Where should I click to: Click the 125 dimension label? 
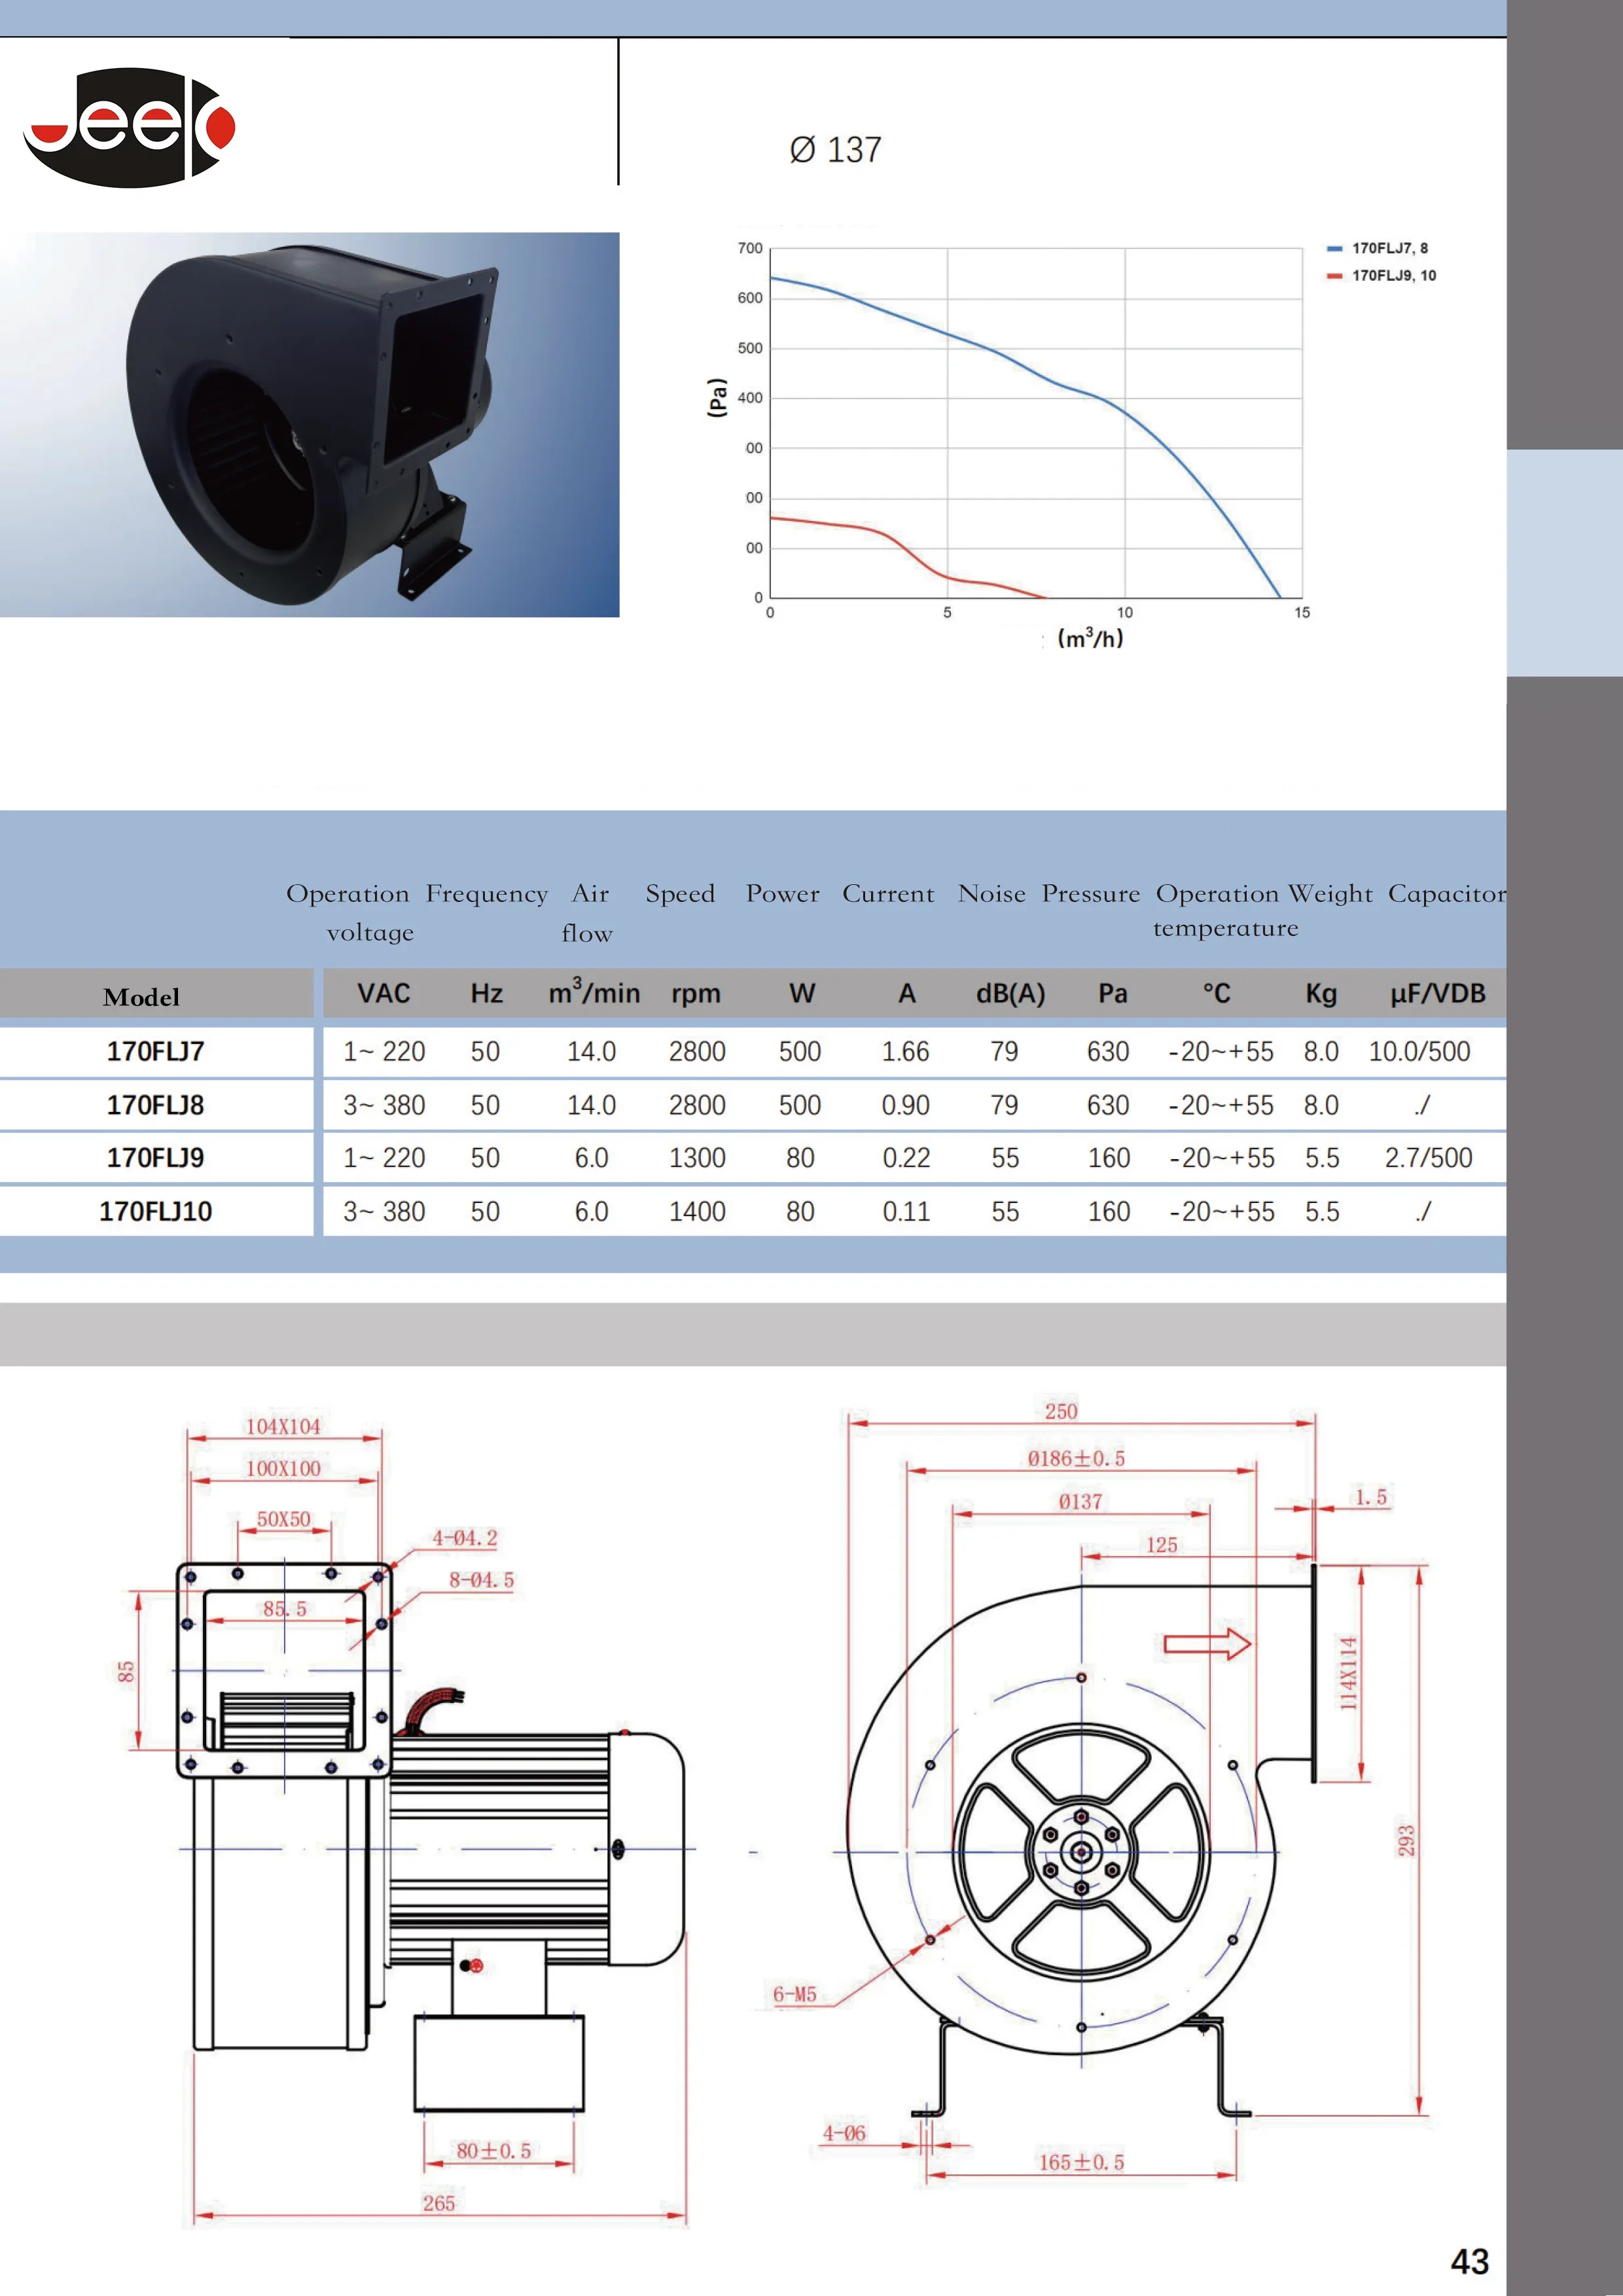point(1162,1545)
